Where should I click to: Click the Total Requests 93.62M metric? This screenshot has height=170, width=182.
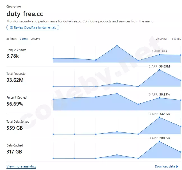point(15,80)
